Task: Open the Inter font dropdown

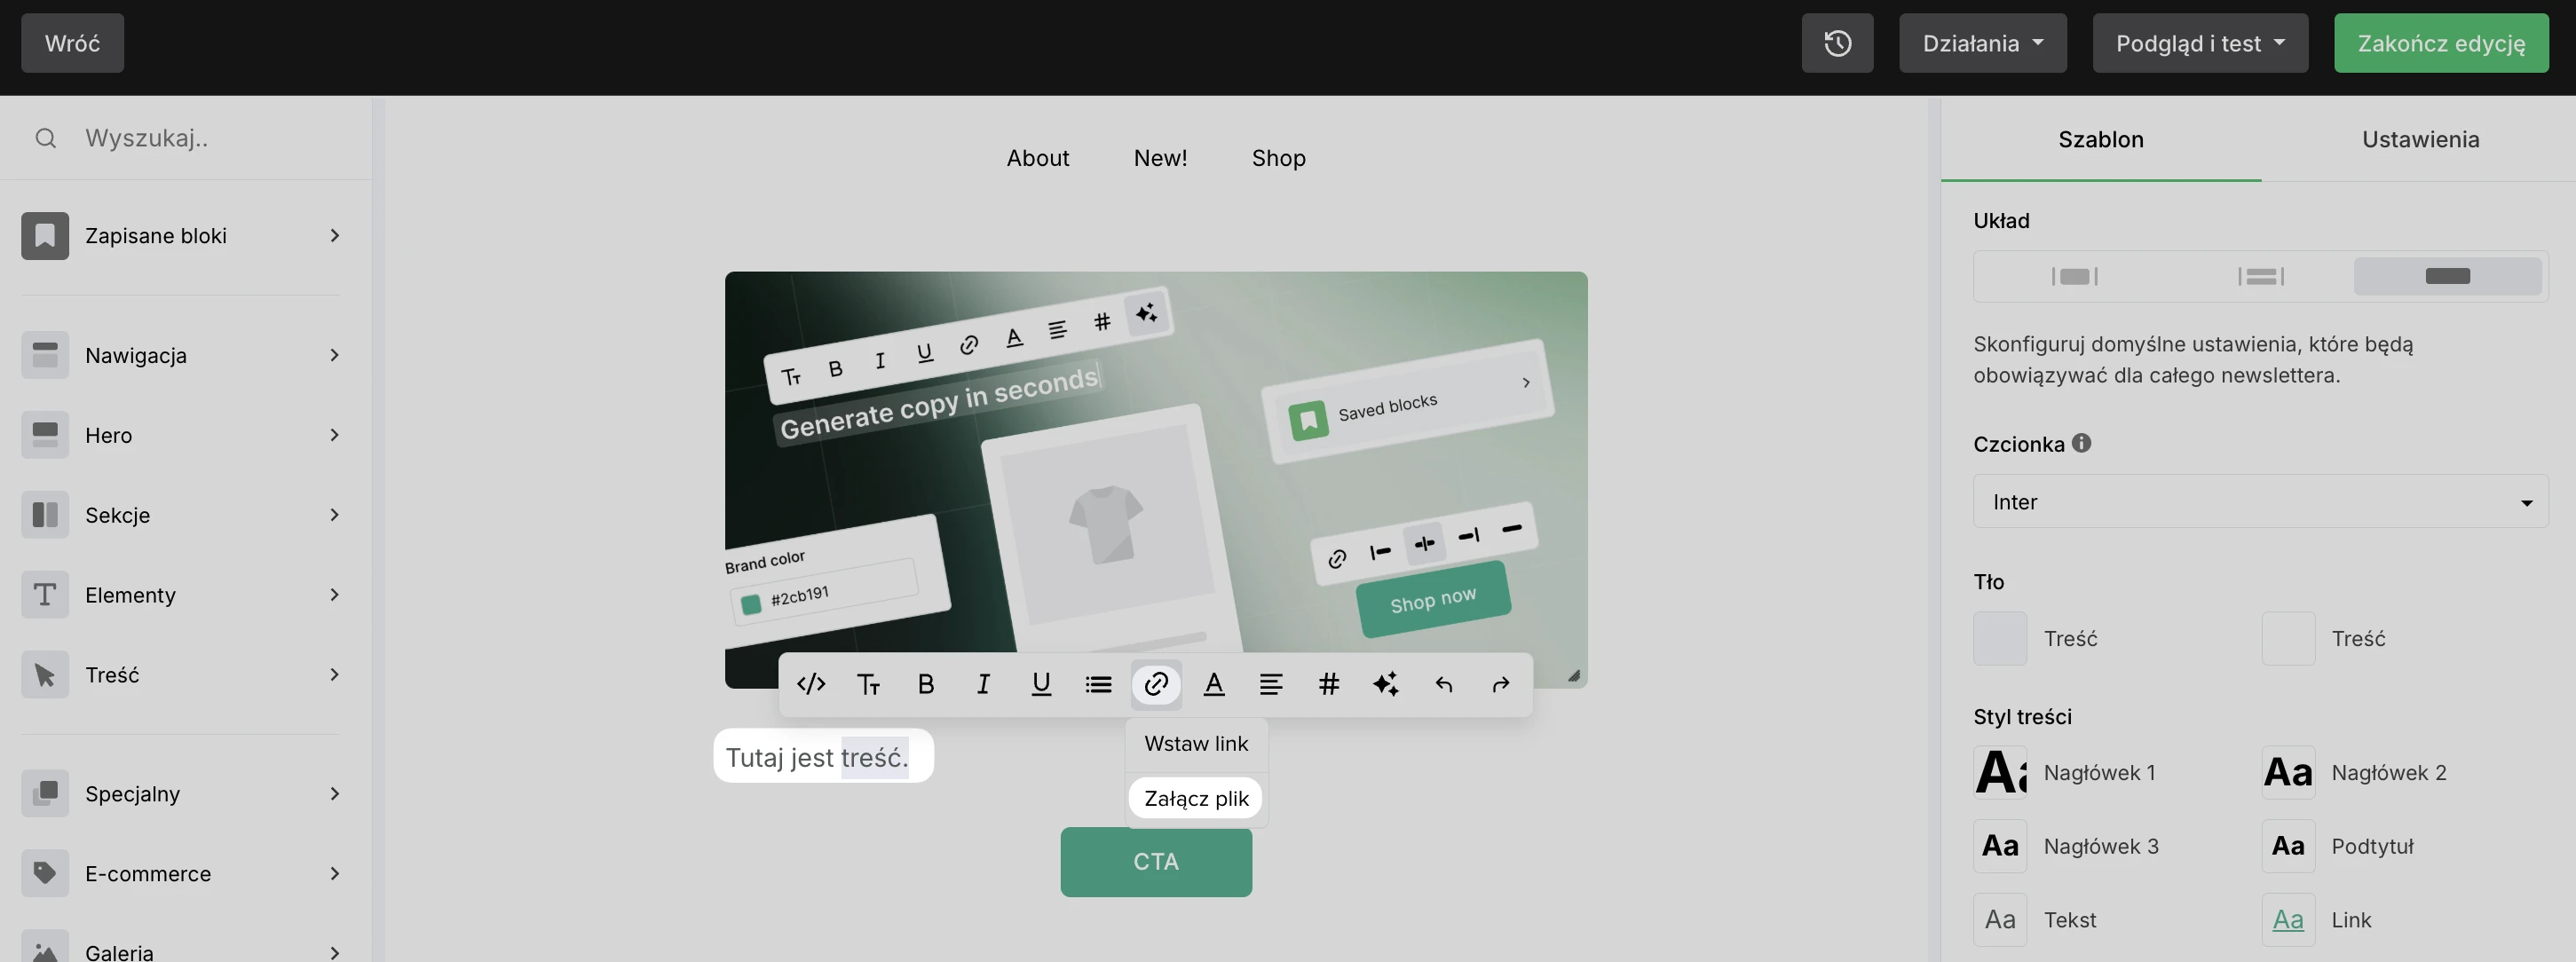Action: [x=2260, y=502]
